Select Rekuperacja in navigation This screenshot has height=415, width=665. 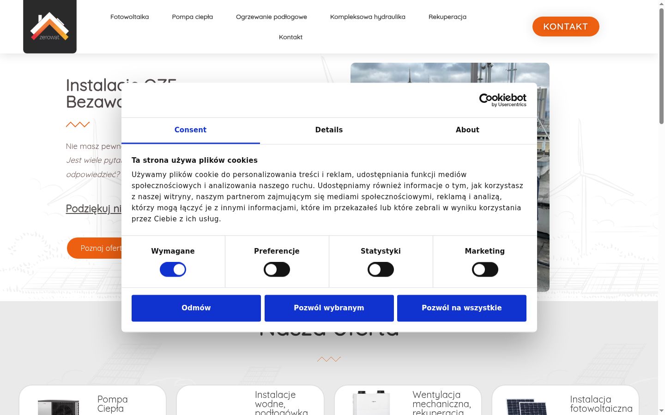point(447,17)
